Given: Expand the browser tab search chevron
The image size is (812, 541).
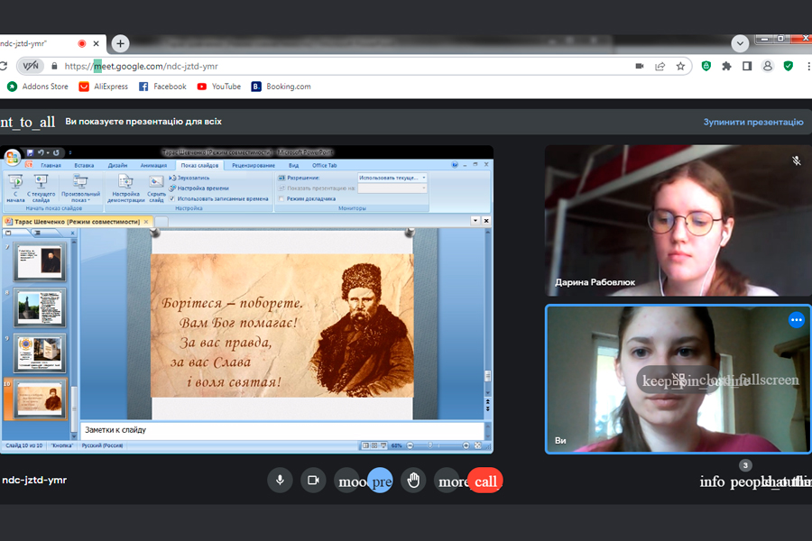Looking at the screenshot, I should [740, 42].
